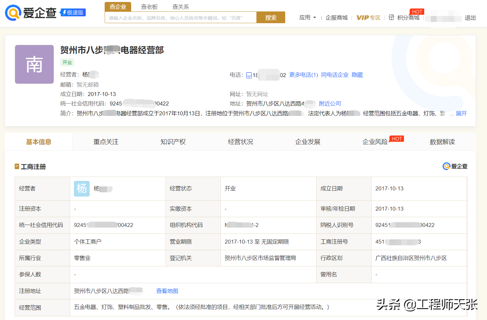This screenshot has width=487, height=320.
Task: Click the blue 杨 operator avatar
Action: coord(81,189)
